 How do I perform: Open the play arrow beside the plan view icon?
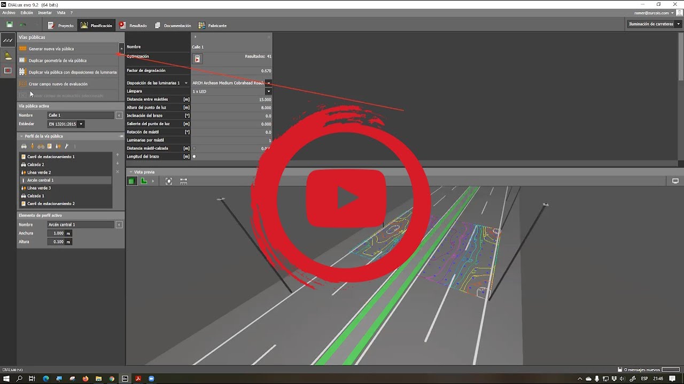153,181
